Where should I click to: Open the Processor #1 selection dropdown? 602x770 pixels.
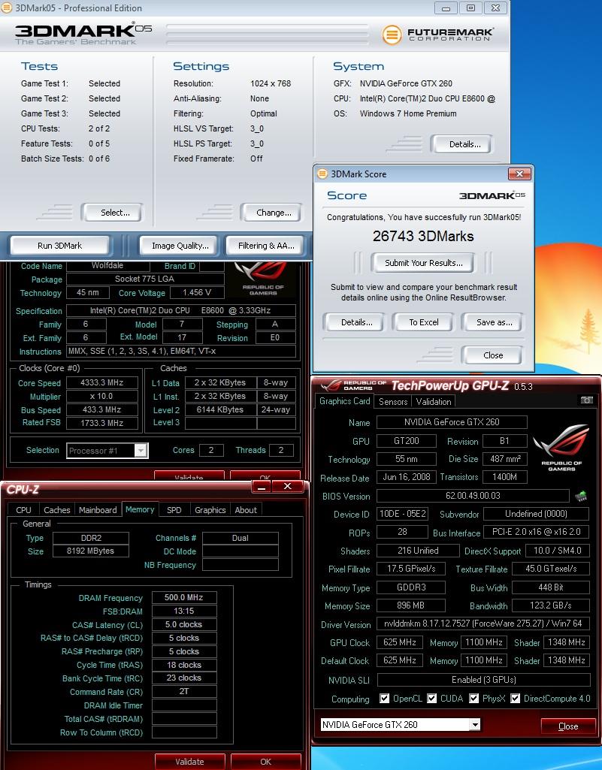pyautogui.click(x=107, y=450)
